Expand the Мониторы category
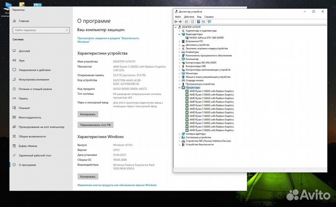The height and width of the screenshot is (207, 336). click(179, 73)
